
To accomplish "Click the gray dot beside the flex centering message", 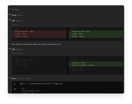I will pos(10,44).
